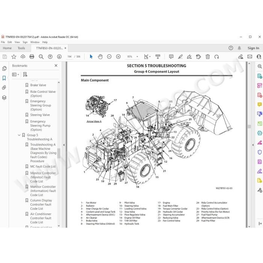Open the more tools wrench icon
Image resolution: width=263 pixels, height=263 pixels.
click(x=260, y=190)
